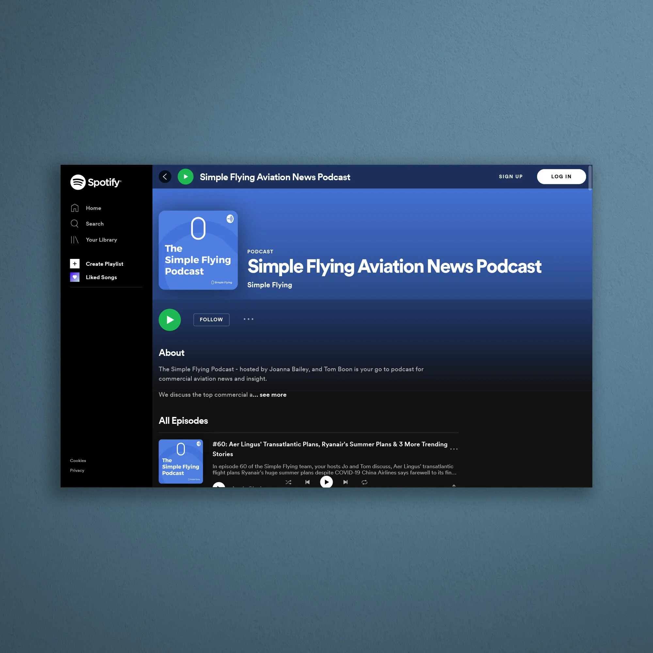Viewport: 653px width, 653px height.
Task: Click the Spotify logo
Action: [96, 182]
